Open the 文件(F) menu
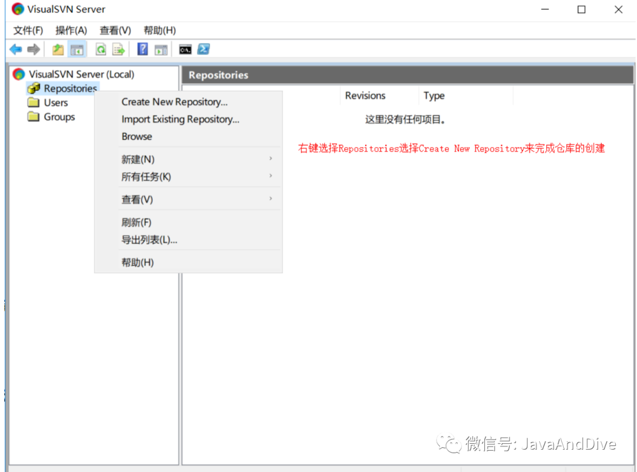Image resolution: width=637 pixels, height=472 pixels. click(x=28, y=31)
